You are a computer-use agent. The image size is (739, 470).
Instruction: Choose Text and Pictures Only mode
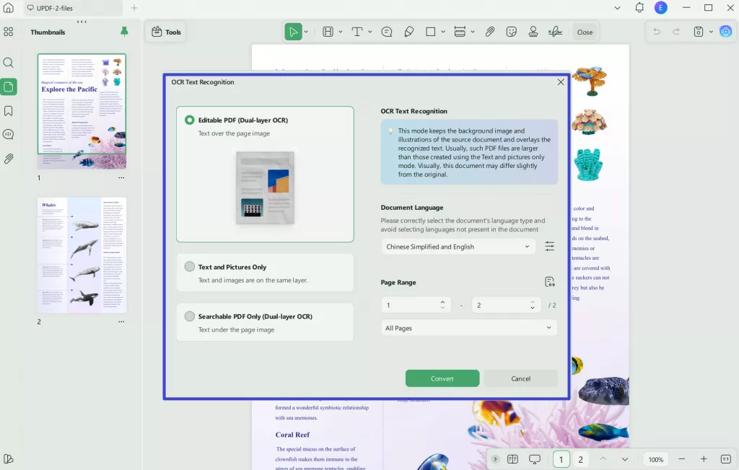[190, 267]
